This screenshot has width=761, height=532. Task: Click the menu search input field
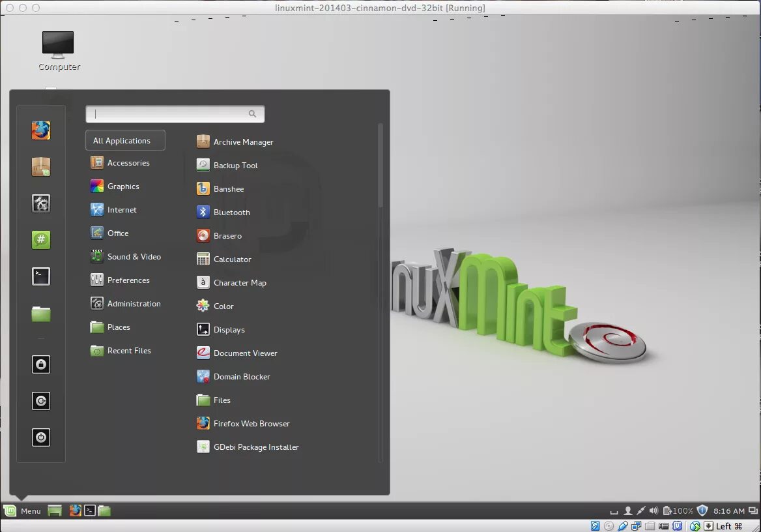tap(175, 113)
